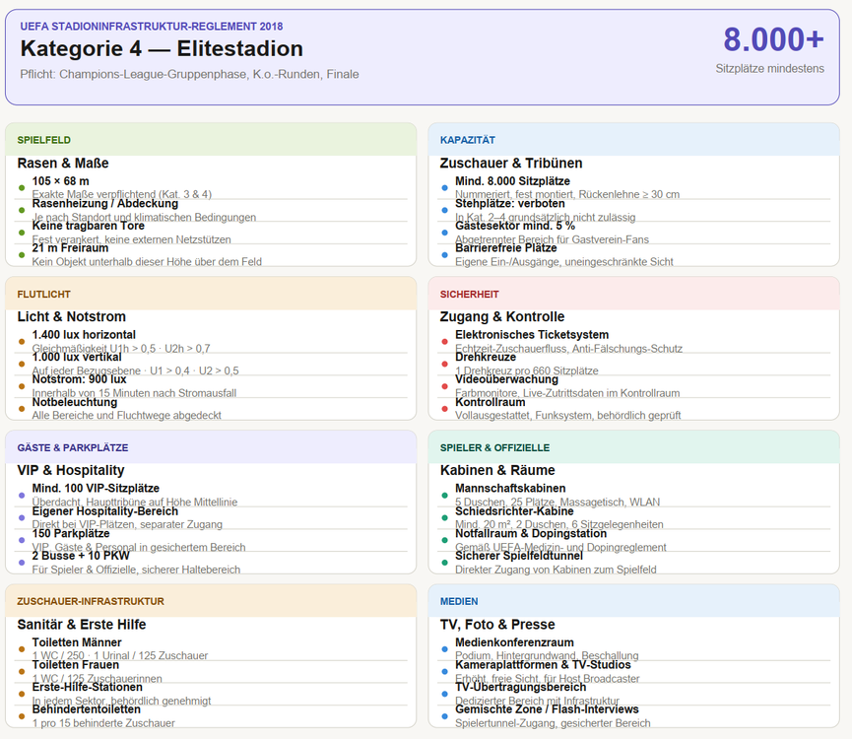Click 'Notfallraum & Dopingstation' entry
Screen dimensions: 852x739
pyautogui.click(x=531, y=534)
